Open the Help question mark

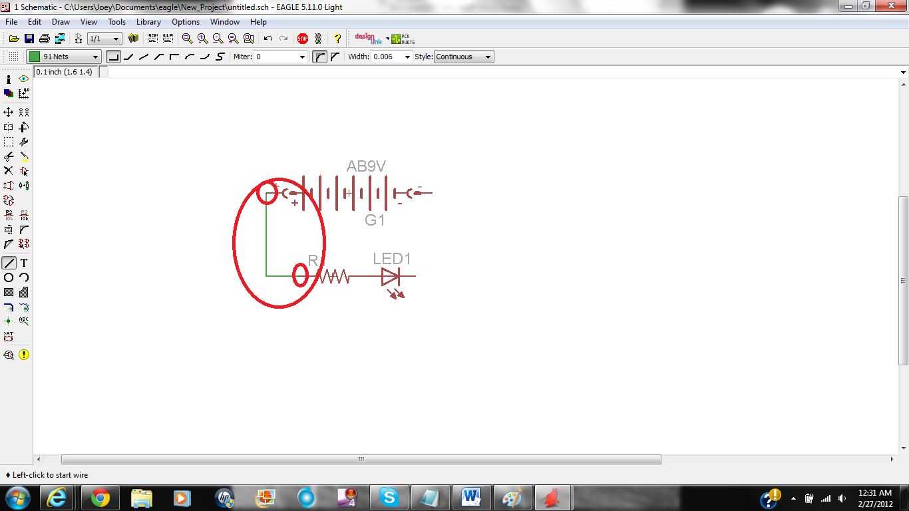coord(336,38)
